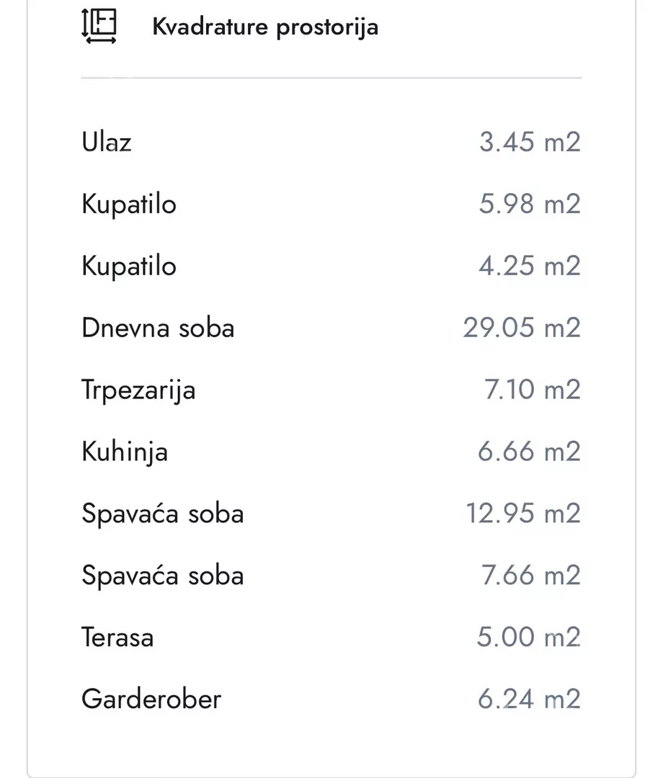
Task: Click the Terasa row label
Action: 117,638
